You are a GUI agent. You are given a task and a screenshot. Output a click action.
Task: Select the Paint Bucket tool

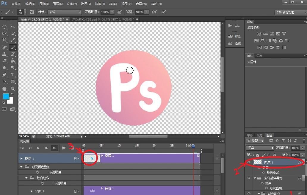pos(13,61)
